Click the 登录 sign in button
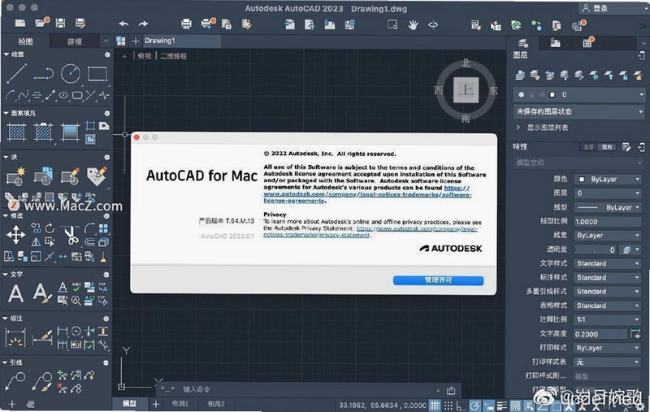650x412 pixels. 596,8
